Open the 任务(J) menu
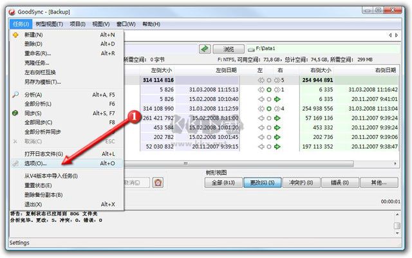The image size is (412, 258). (x=21, y=24)
